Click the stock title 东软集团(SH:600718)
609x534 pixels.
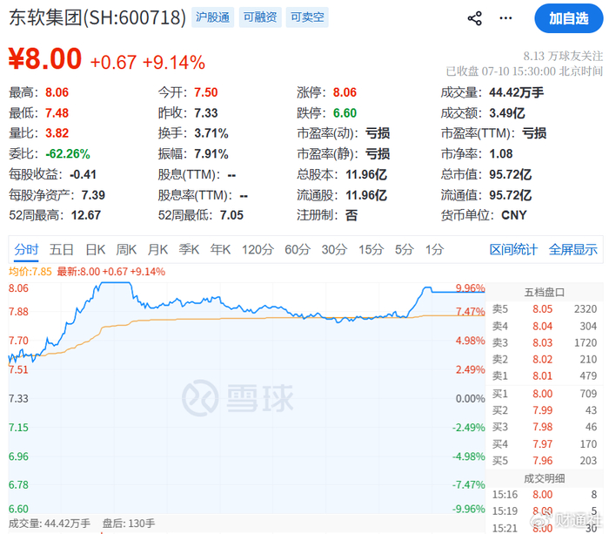pyautogui.click(x=97, y=17)
